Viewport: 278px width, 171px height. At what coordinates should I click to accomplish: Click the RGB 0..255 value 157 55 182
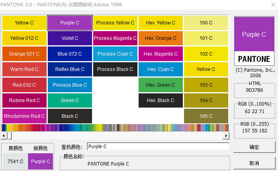[255, 131]
